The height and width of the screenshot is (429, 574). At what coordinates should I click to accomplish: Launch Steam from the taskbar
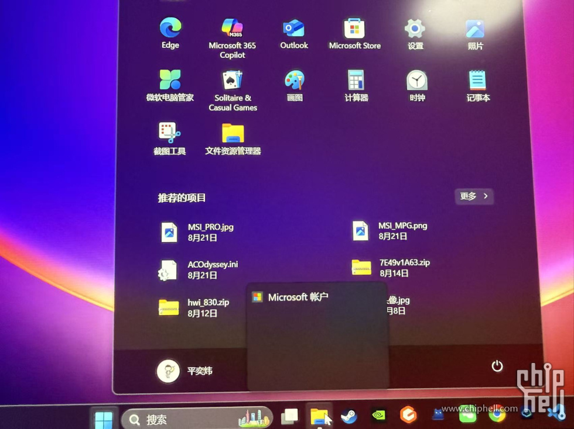pyautogui.click(x=348, y=416)
